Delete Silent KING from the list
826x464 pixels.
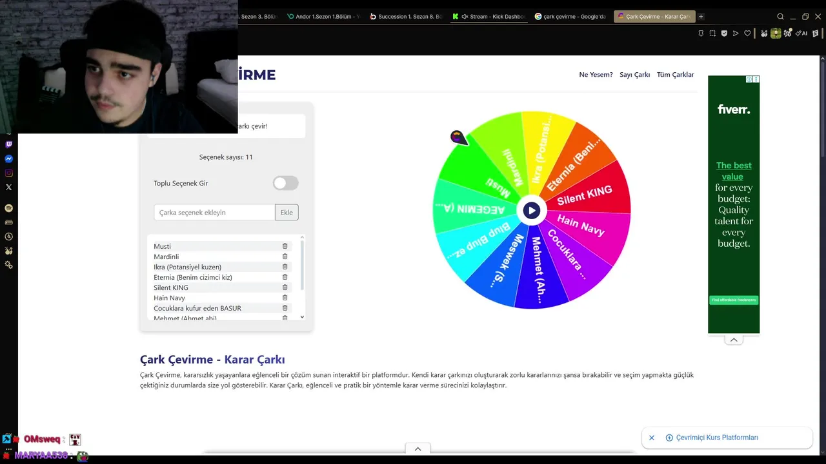tap(285, 287)
